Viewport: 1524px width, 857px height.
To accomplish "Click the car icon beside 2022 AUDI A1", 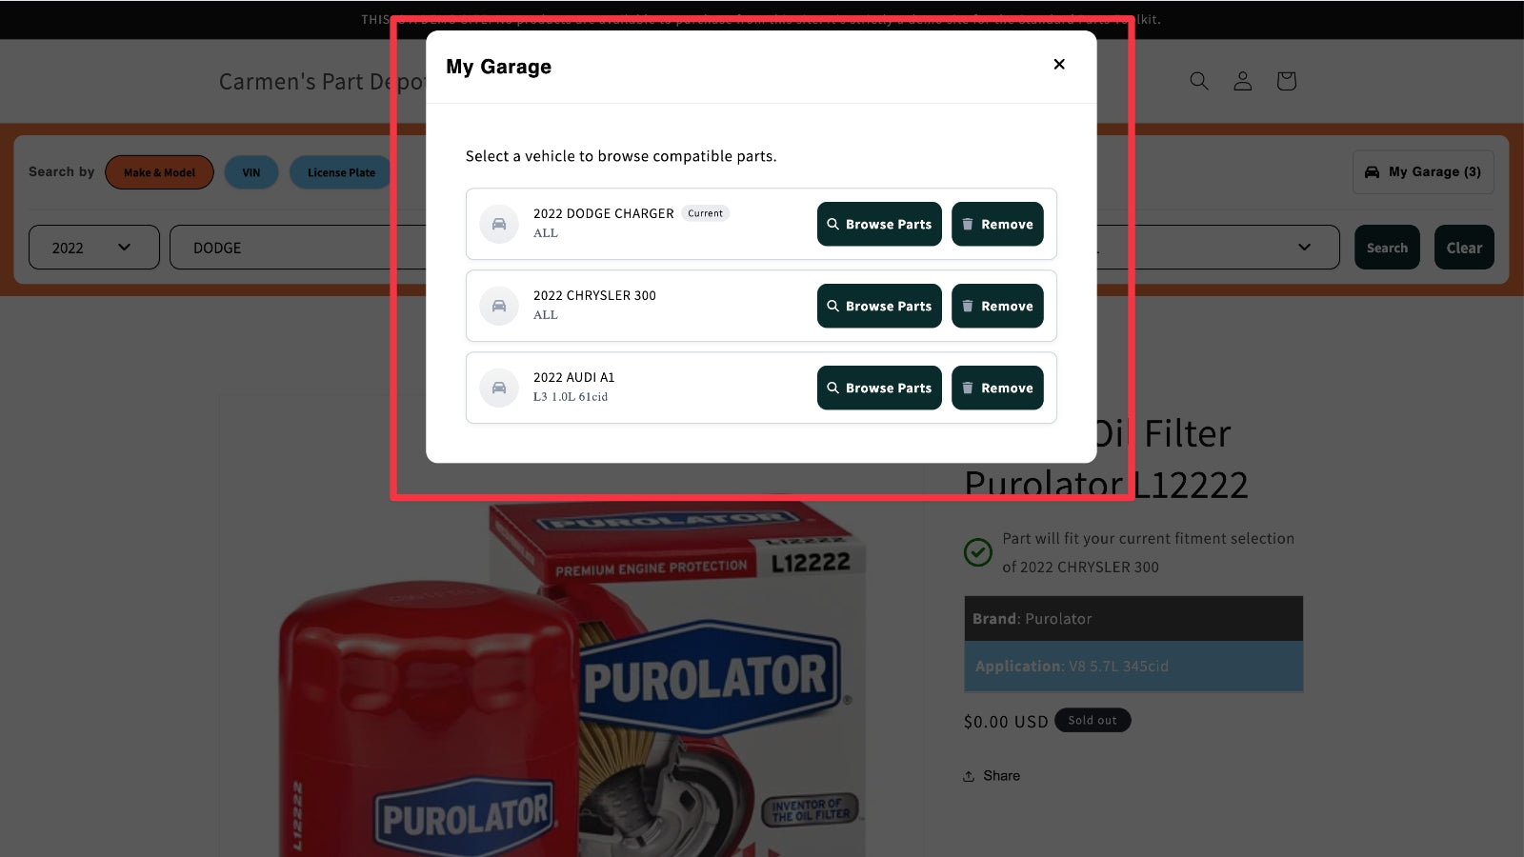I will 499,388.
